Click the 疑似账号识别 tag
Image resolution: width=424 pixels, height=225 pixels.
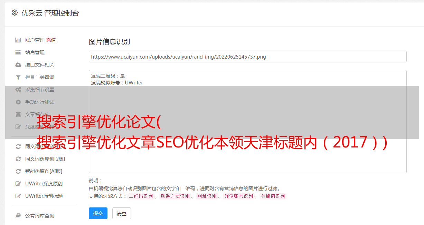point(238,196)
